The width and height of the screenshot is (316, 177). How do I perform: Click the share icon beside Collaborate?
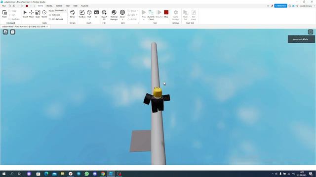(297, 6)
